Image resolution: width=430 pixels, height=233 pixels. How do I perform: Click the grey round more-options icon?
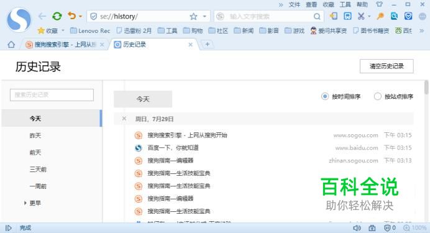[x=423, y=16]
